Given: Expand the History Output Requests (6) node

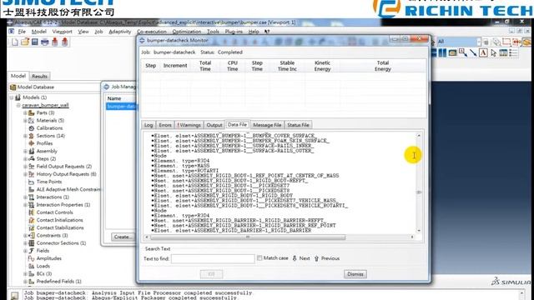Looking at the screenshot, I should (25, 174).
